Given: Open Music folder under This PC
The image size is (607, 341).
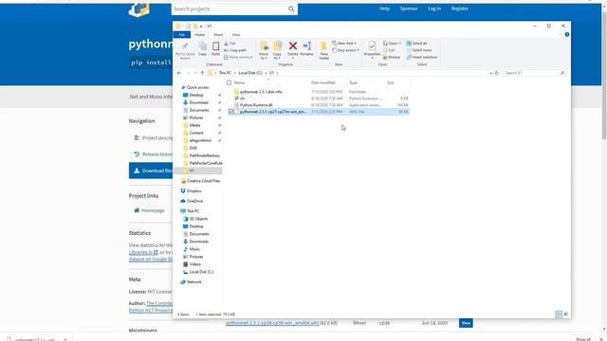Looking at the screenshot, I should tap(192, 249).
